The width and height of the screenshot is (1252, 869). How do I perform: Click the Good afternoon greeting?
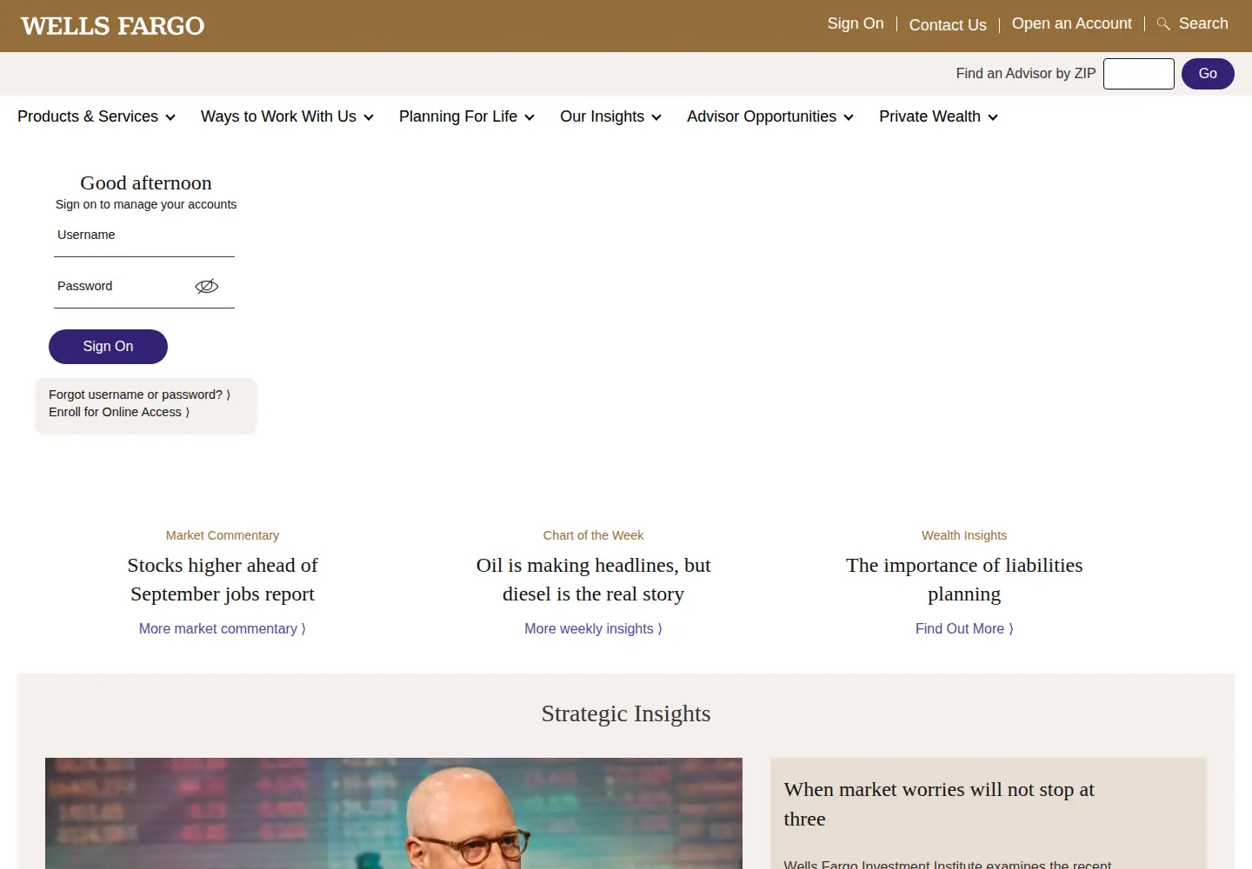[146, 182]
